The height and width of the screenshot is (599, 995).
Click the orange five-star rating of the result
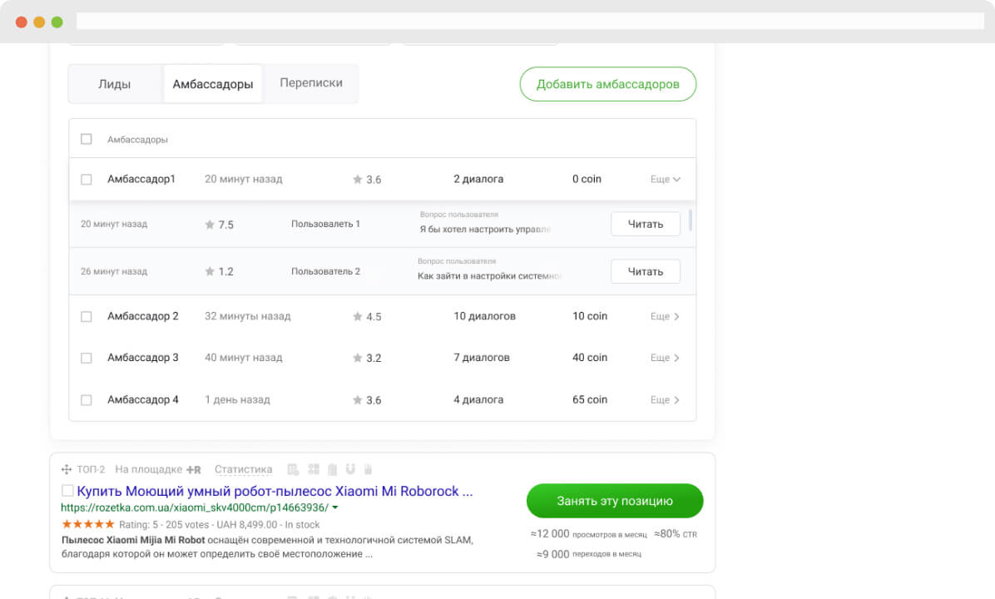pos(88,524)
